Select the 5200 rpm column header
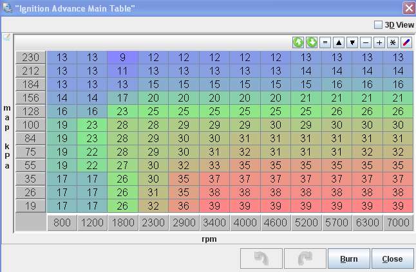This screenshot has height=272, width=416. pos(306,222)
